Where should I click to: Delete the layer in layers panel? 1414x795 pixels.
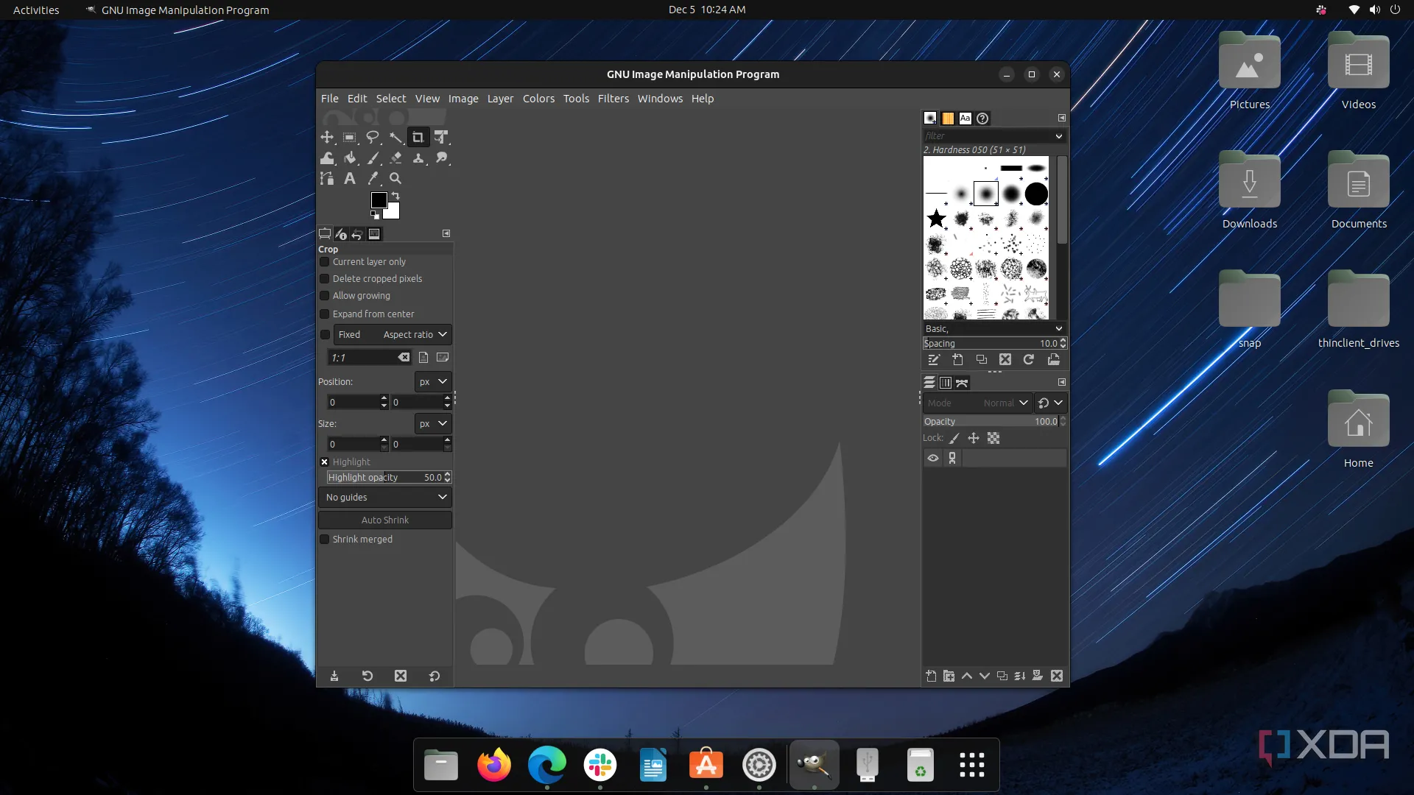[x=1057, y=676]
